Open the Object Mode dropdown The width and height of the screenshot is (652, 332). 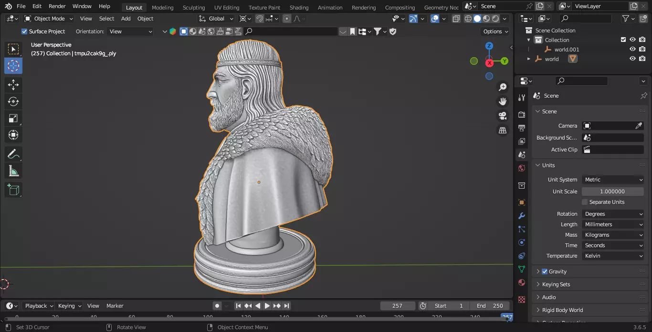point(49,19)
